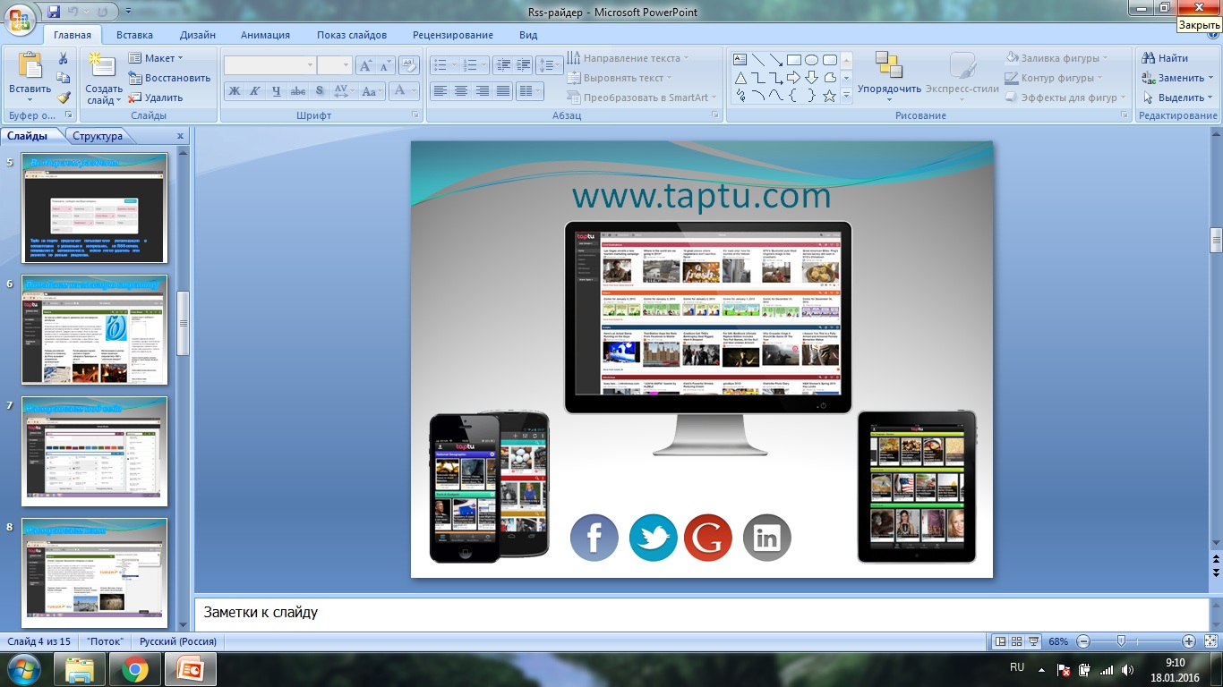
Task: Justify the paragraph text
Action: pos(503,91)
